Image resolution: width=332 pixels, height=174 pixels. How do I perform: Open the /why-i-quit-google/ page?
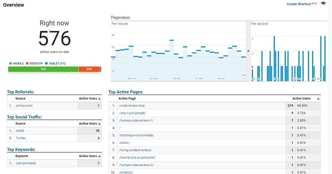point(133,113)
